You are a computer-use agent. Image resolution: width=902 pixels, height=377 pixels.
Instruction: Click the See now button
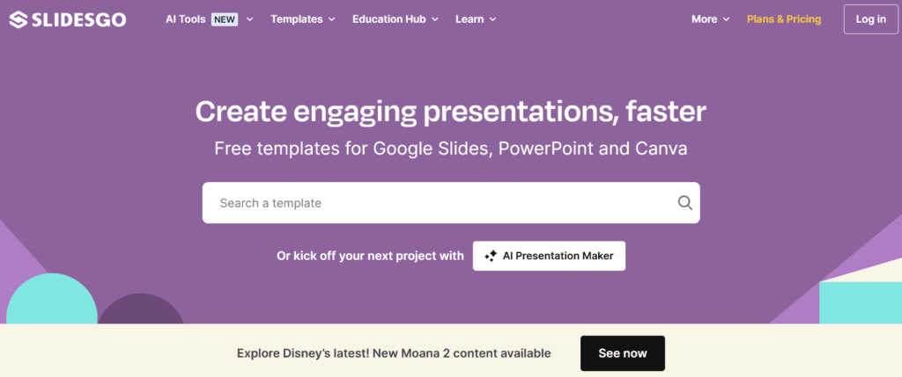[623, 353]
